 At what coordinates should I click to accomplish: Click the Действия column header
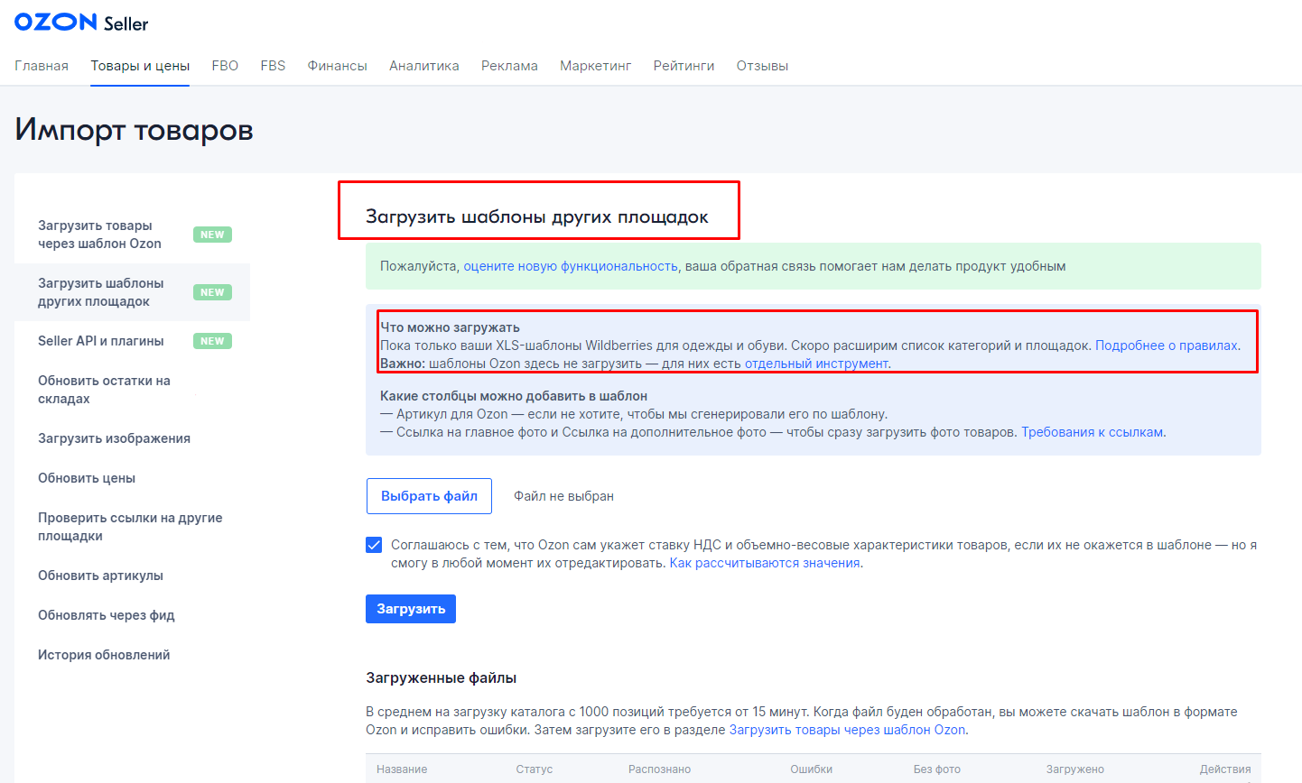1225,769
